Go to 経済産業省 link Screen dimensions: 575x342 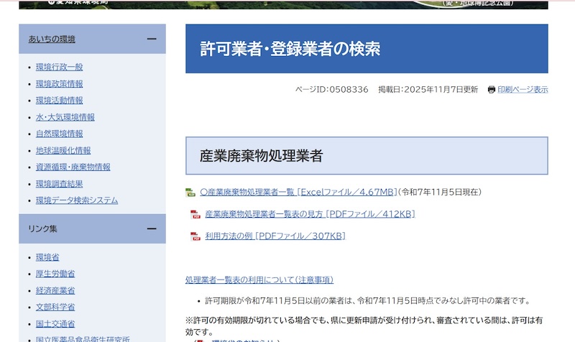click(55, 291)
